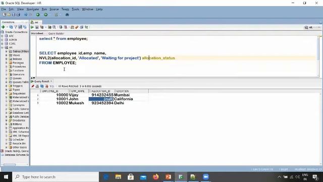Click the first green Back navigation arrow
This screenshot has height=182, width=323.
(38, 15)
